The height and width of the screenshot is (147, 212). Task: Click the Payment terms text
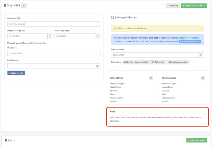pos(27,43)
